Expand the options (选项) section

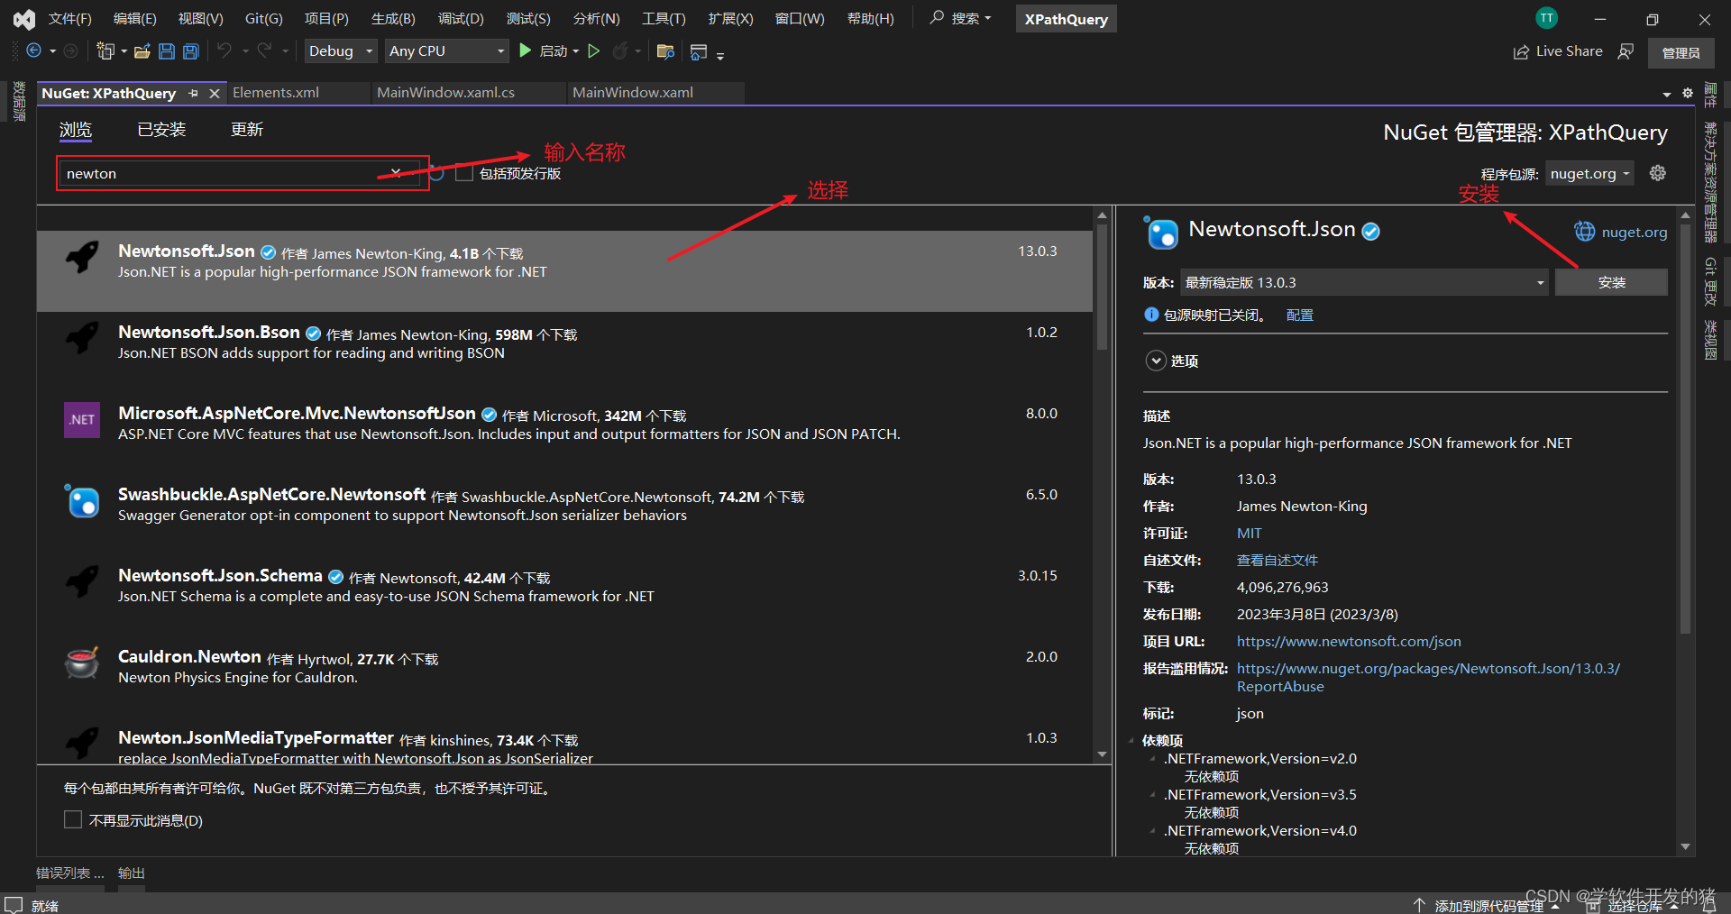point(1156,361)
